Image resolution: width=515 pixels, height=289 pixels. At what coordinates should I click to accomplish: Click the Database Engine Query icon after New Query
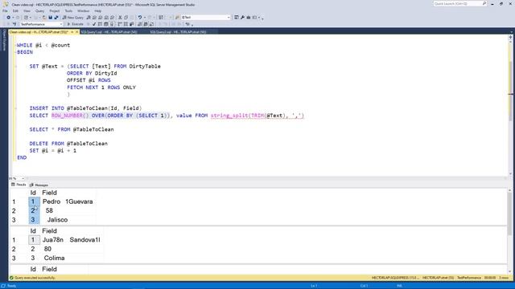pyautogui.click(x=89, y=18)
